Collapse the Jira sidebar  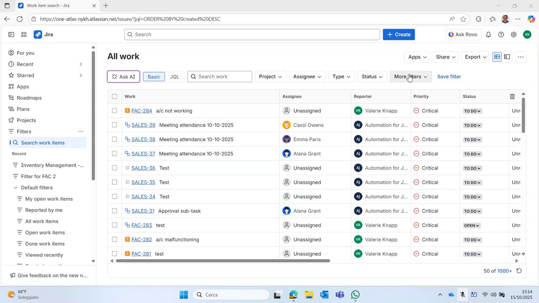click(11, 35)
